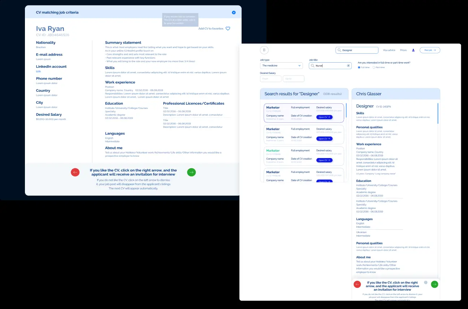Follow the Link under LinkedIn account
Viewport: 468px width, 309px height.
pos(38,71)
